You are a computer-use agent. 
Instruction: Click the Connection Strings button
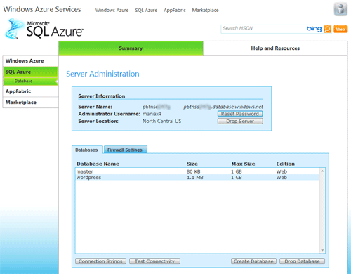point(100,261)
